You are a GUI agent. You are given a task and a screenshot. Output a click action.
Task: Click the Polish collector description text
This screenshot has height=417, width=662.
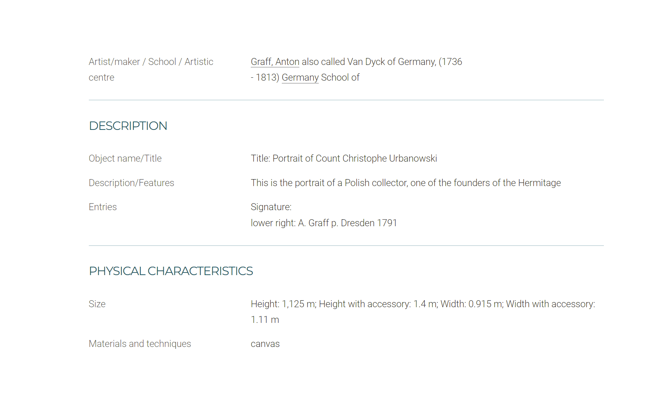click(x=406, y=183)
